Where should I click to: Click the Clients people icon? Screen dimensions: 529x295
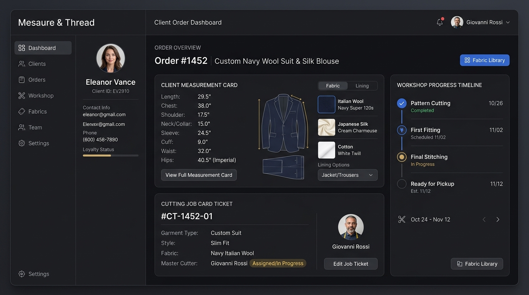(22, 64)
